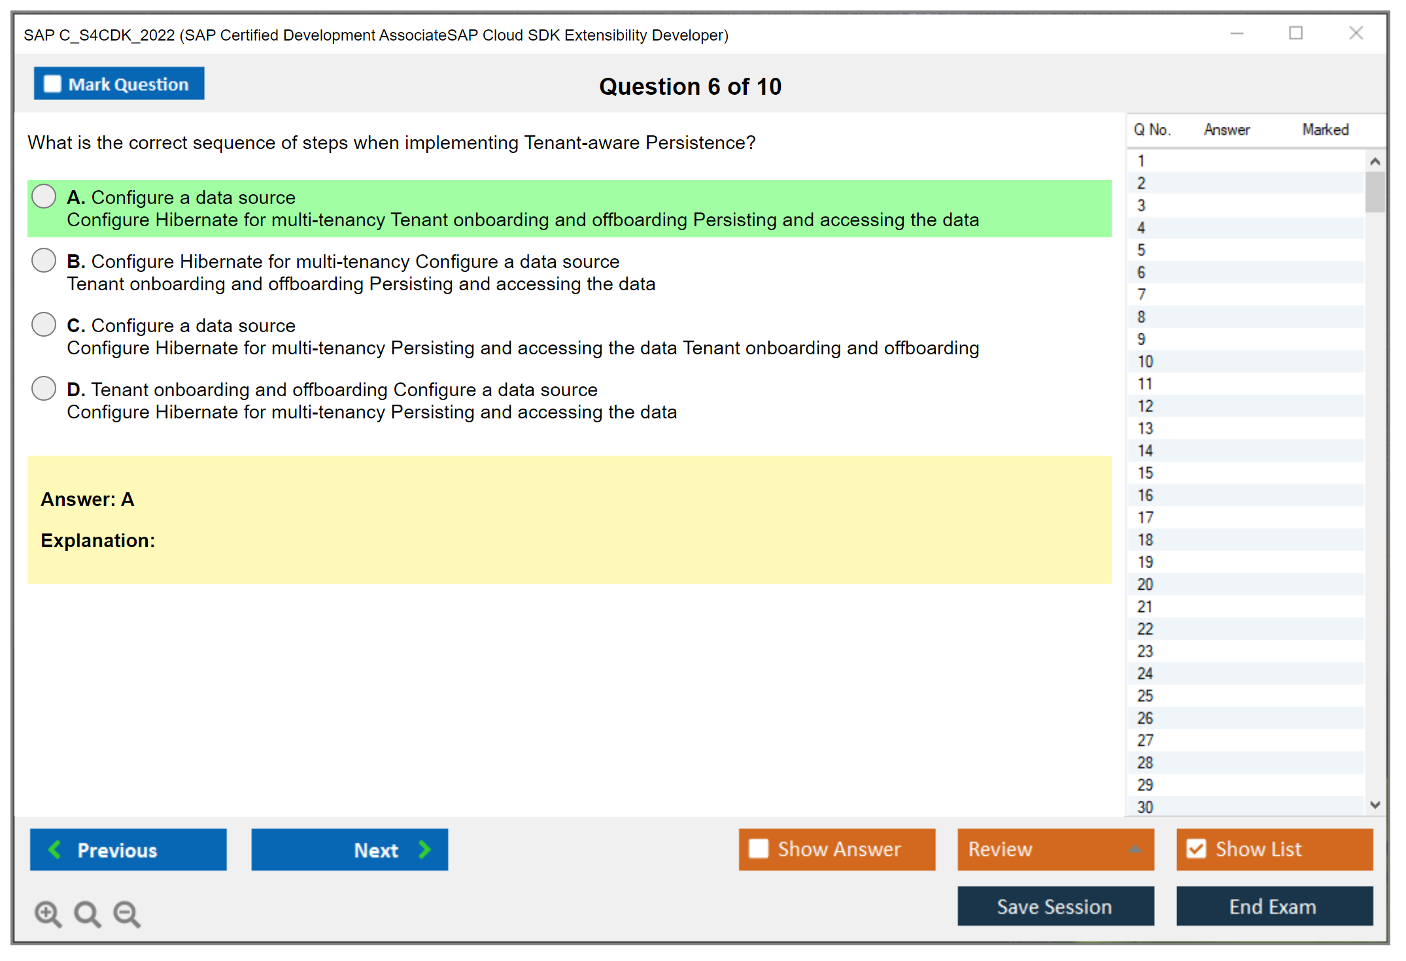Click the Save Session button
The width and height of the screenshot is (1406, 961).
(x=1055, y=906)
